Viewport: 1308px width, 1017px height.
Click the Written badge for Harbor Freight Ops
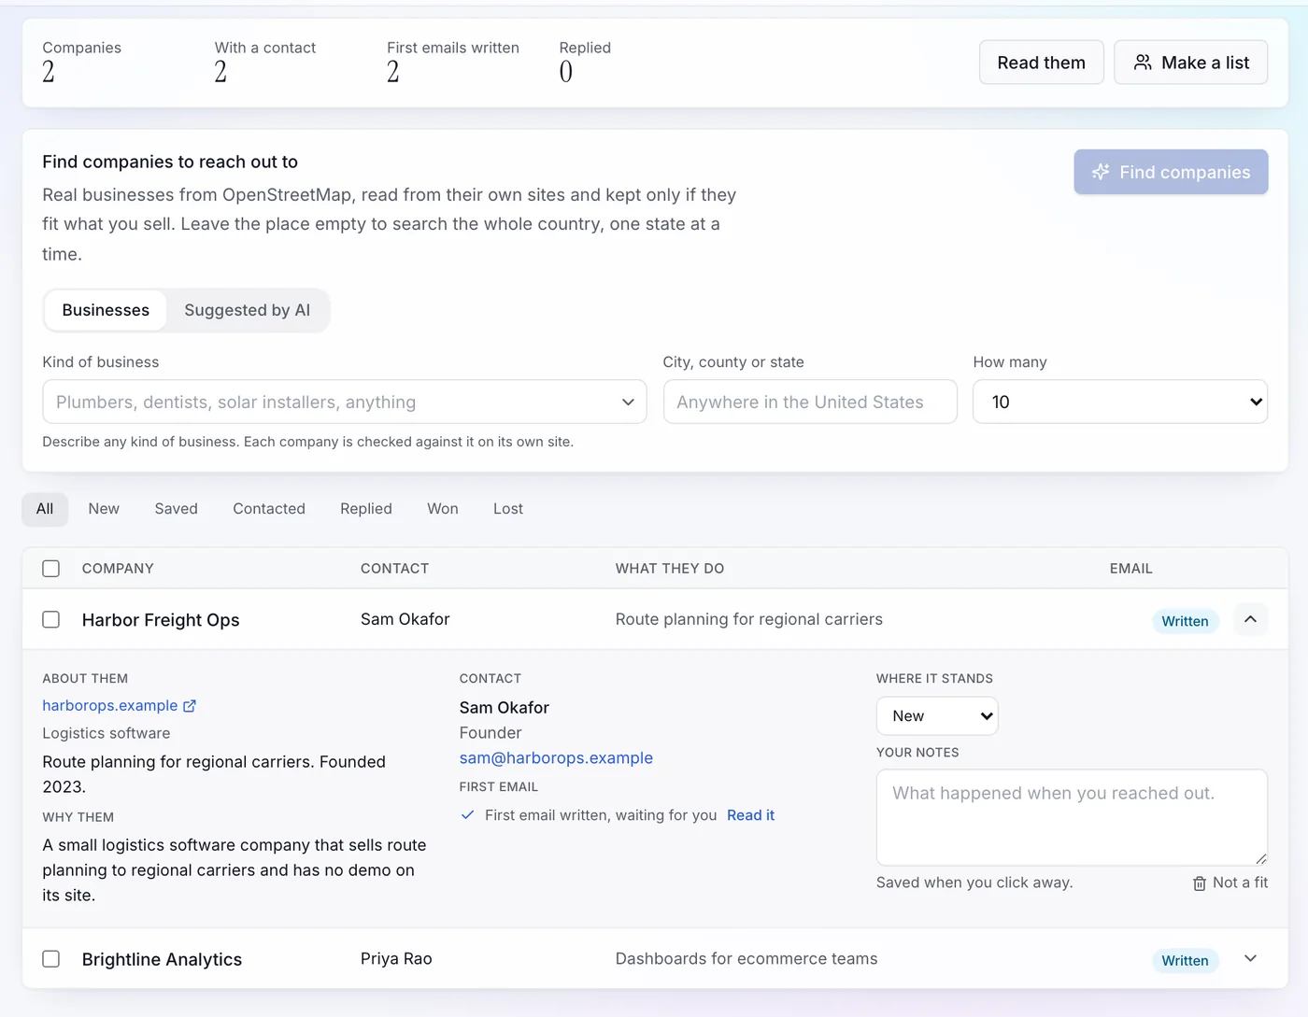[x=1185, y=621]
